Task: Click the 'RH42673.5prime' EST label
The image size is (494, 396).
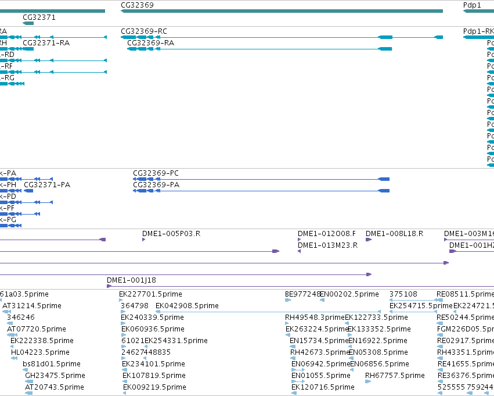Action: 320,352
